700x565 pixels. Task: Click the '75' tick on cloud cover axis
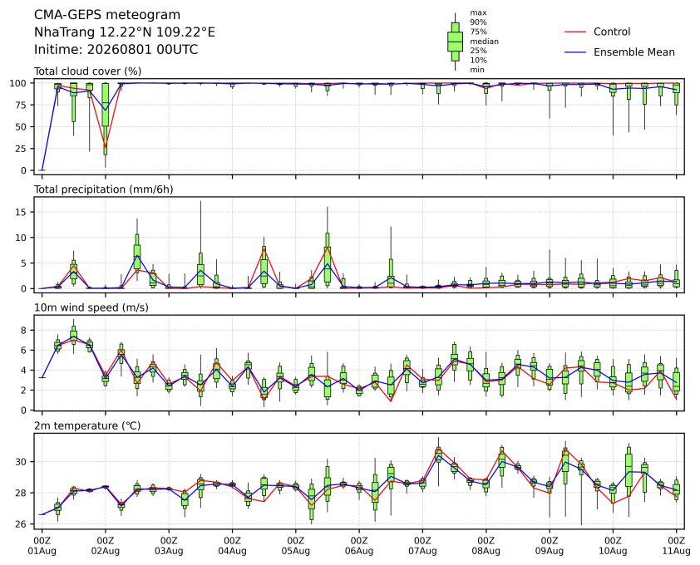coord(22,106)
